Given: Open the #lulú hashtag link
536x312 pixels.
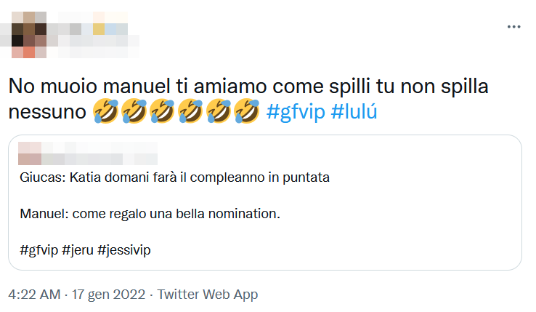Looking at the screenshot, I should [x=355, y=112].
